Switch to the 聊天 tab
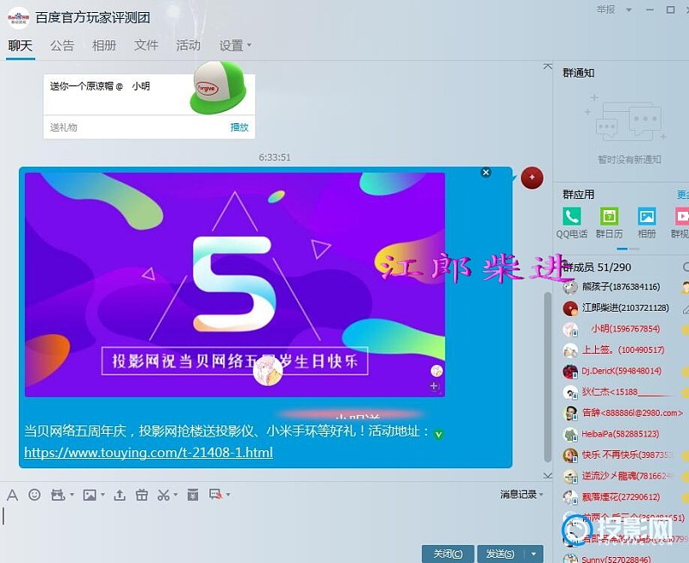Screen dimensions: 689x563 (x=20, y=46)
